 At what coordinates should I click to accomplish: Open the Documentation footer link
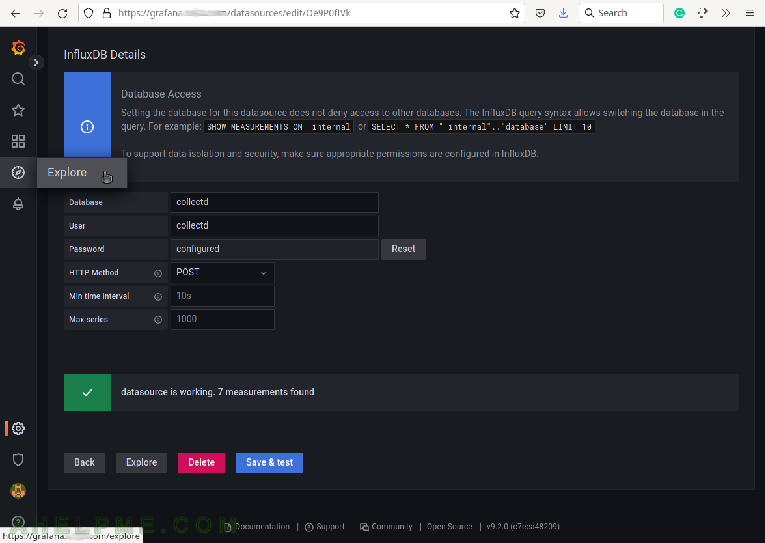tap(257, 527)
